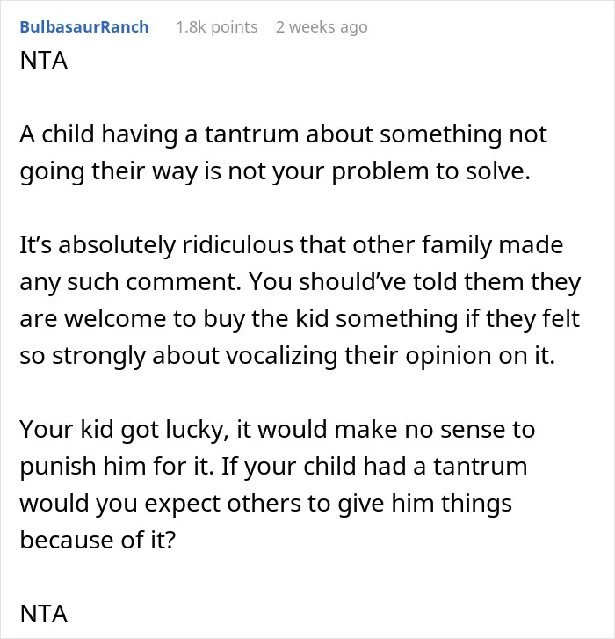
Task: Click the line 'because of it?'
Action: click(98, 540)
